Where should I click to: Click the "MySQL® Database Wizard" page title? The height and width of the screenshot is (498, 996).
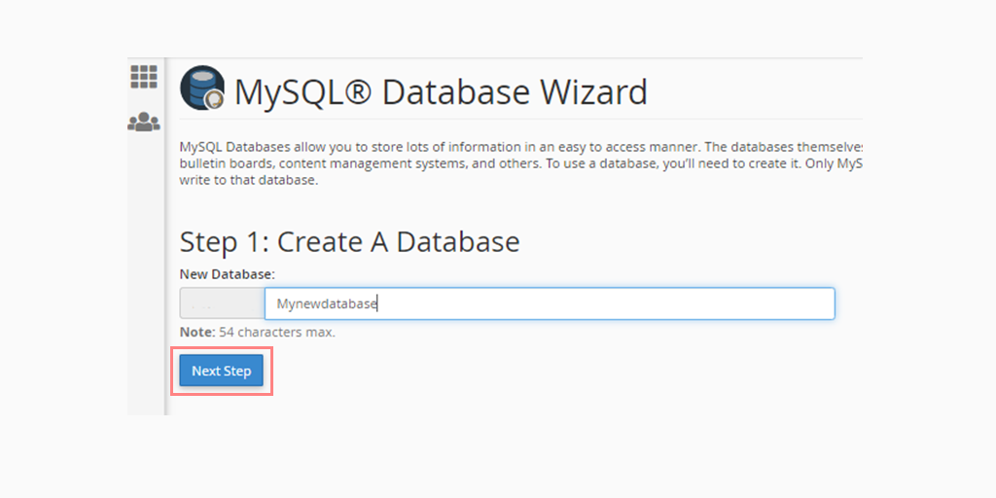440,91
